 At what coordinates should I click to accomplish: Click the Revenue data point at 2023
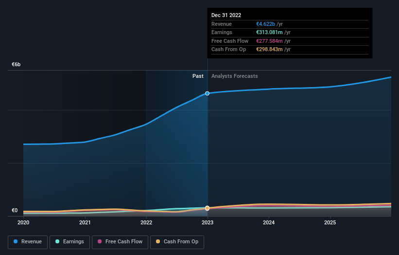pyautogui.click(x=208, y=93)
